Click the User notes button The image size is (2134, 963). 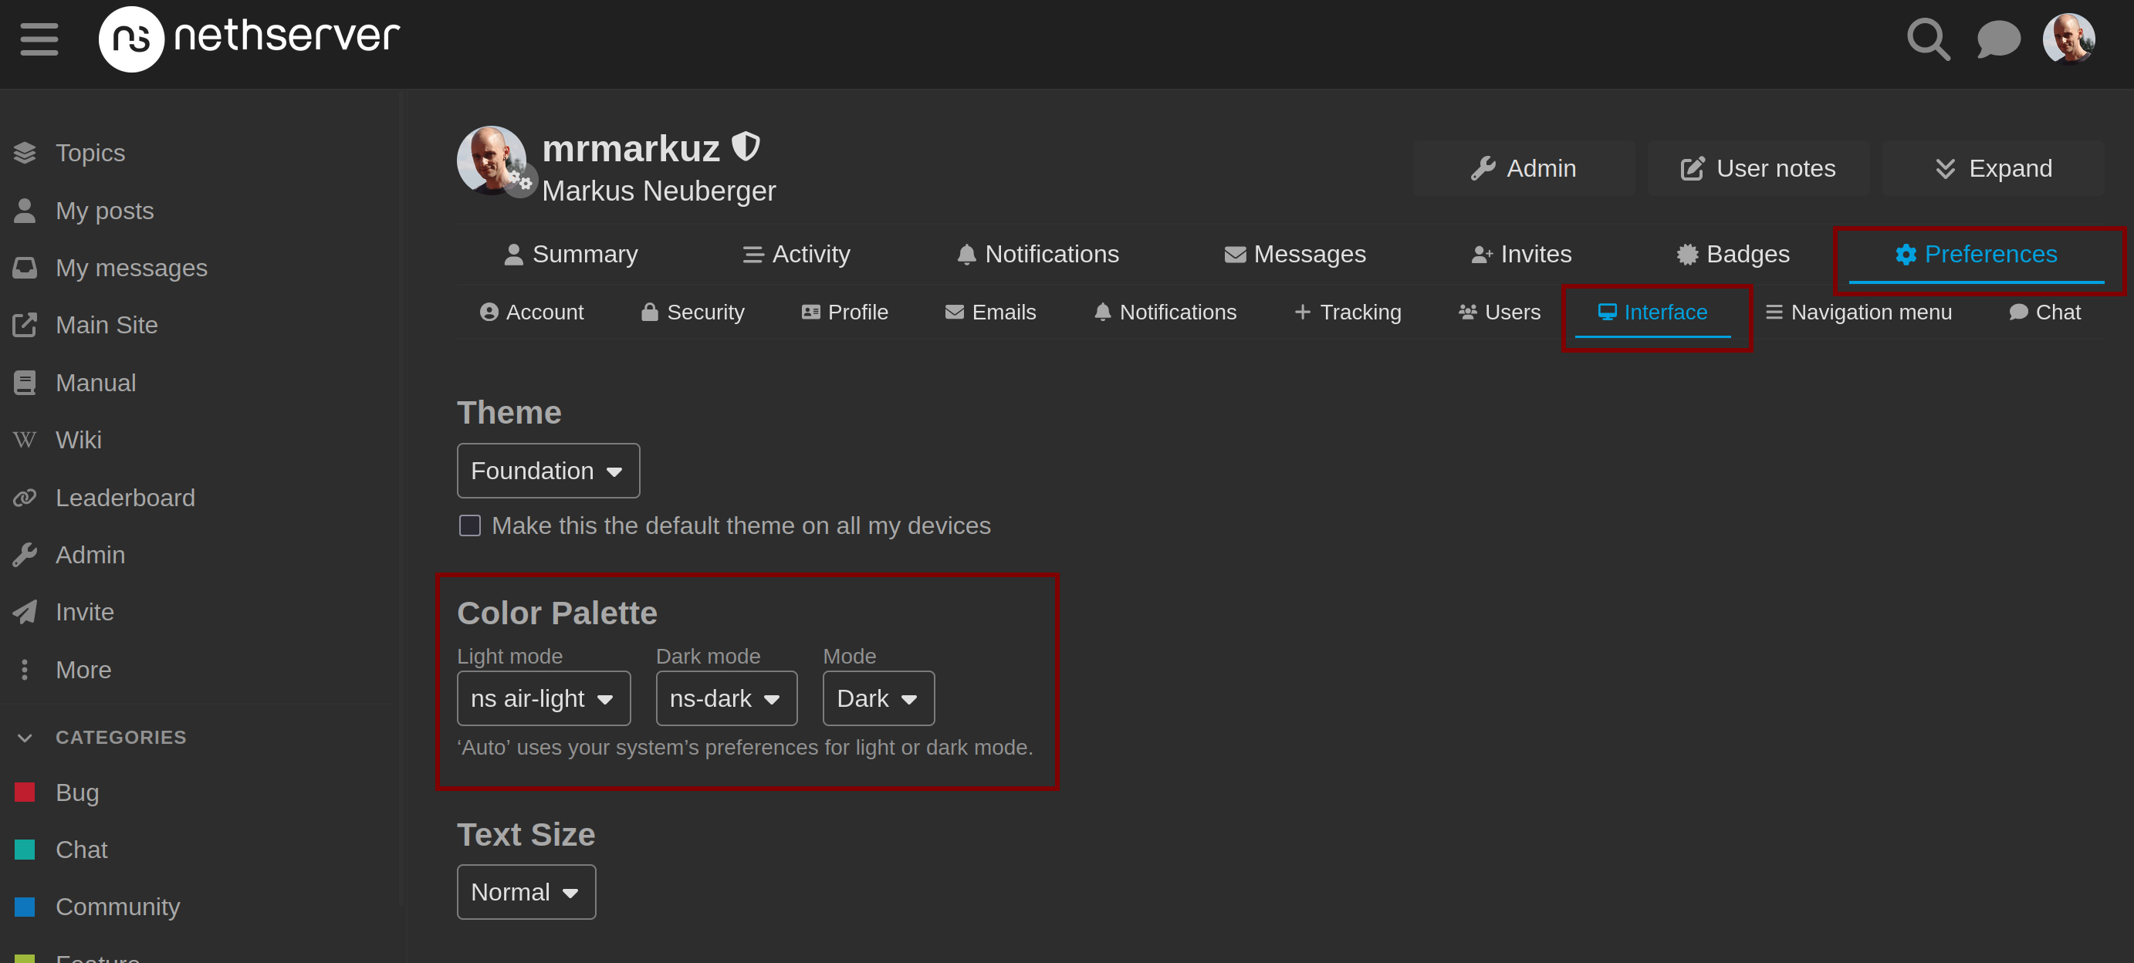coord(1758,169)
